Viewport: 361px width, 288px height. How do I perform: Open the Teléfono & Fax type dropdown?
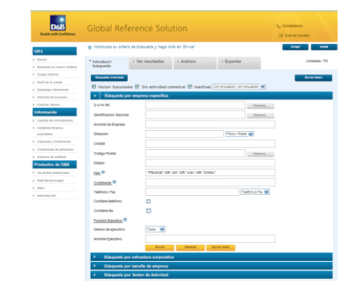pyautogui.click(x=255, y=192)
